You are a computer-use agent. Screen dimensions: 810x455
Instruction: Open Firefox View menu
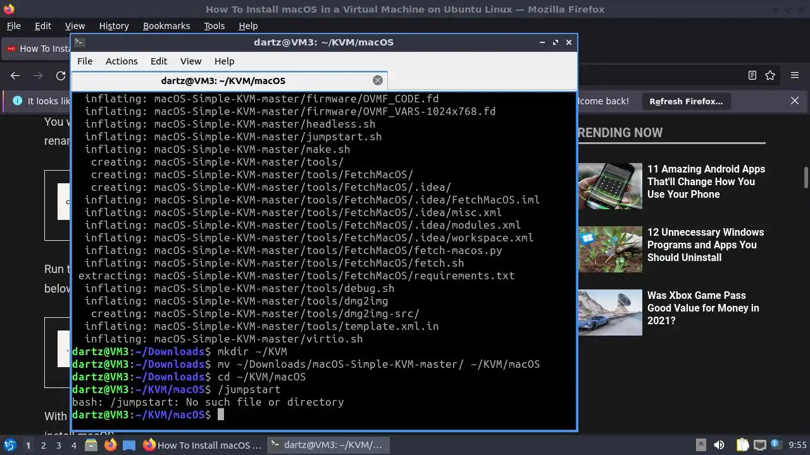pos(75,26)
